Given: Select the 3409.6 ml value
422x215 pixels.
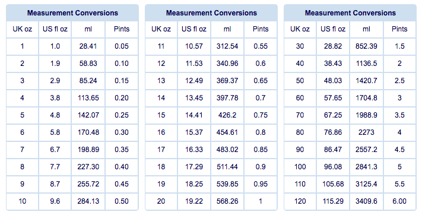Looking at the screenshot, I should pos(366,201).
